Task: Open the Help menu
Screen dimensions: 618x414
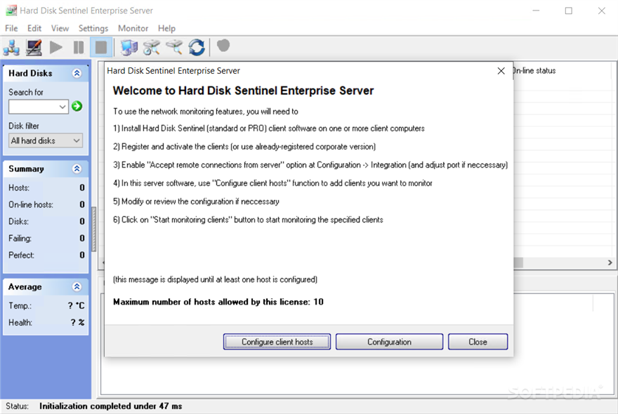Action: tap(166, 28)
